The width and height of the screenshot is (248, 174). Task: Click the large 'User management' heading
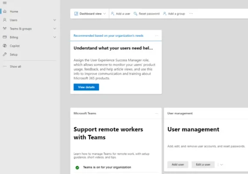click(193, 129)
